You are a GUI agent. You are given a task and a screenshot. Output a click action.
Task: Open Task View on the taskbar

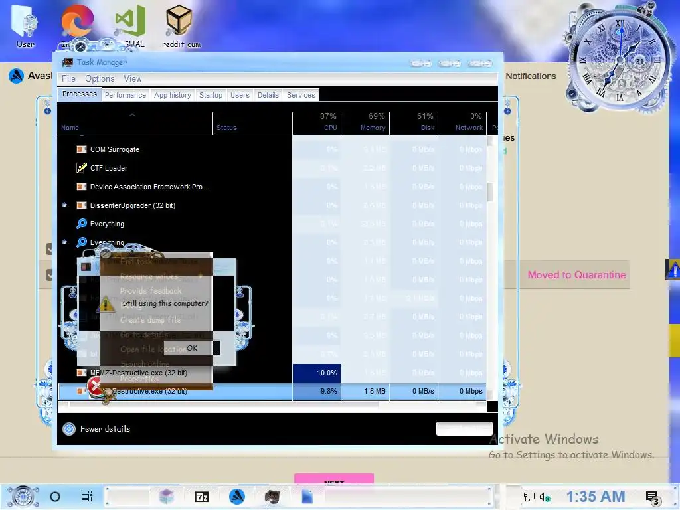tap(87, 497)
